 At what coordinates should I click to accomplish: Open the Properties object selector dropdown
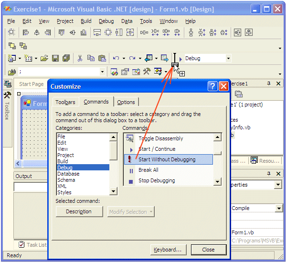278,185
